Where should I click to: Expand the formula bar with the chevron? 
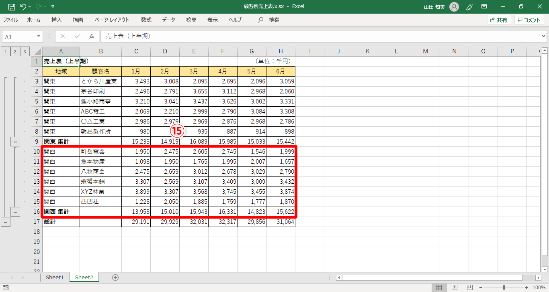pyautogui.click(x=544, y=36)
